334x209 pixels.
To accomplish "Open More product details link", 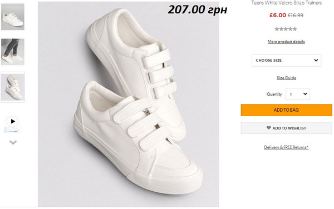I will (x=286, y=42).
